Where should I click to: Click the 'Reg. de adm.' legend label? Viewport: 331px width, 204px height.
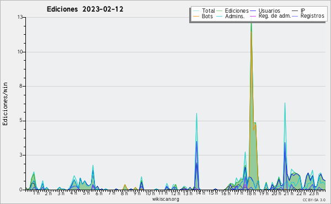click(275, 16)
